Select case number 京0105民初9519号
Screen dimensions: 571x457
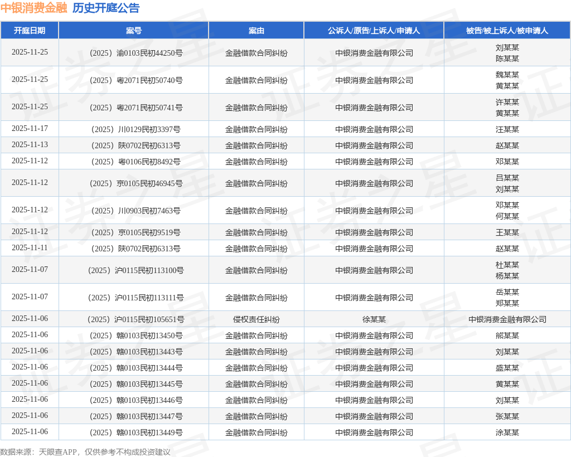click(x=136, y=232)
